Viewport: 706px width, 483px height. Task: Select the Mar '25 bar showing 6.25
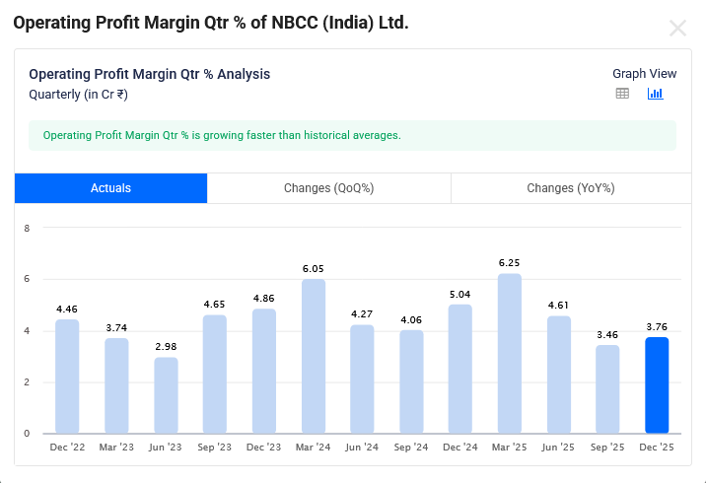(x=510, y=354)
